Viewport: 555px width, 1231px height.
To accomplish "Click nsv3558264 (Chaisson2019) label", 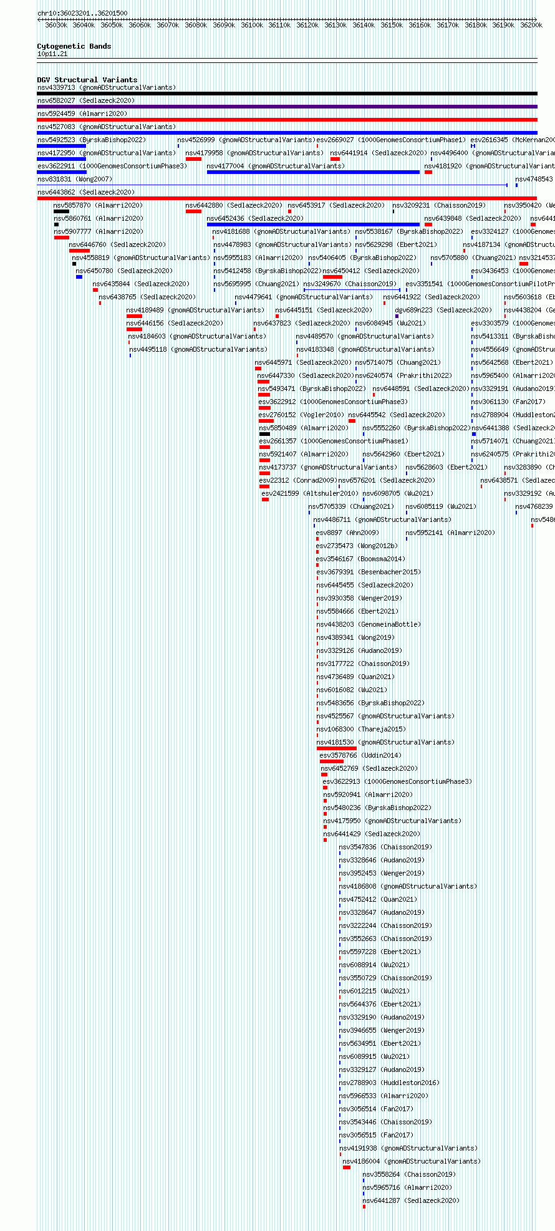I will tap(410, 1174).
